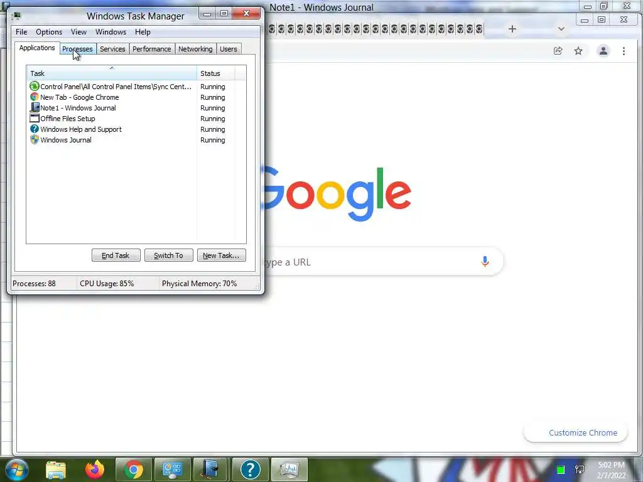Select the Sync Center Control Panel task icon
643x482 pixels.
coord(35,86)
